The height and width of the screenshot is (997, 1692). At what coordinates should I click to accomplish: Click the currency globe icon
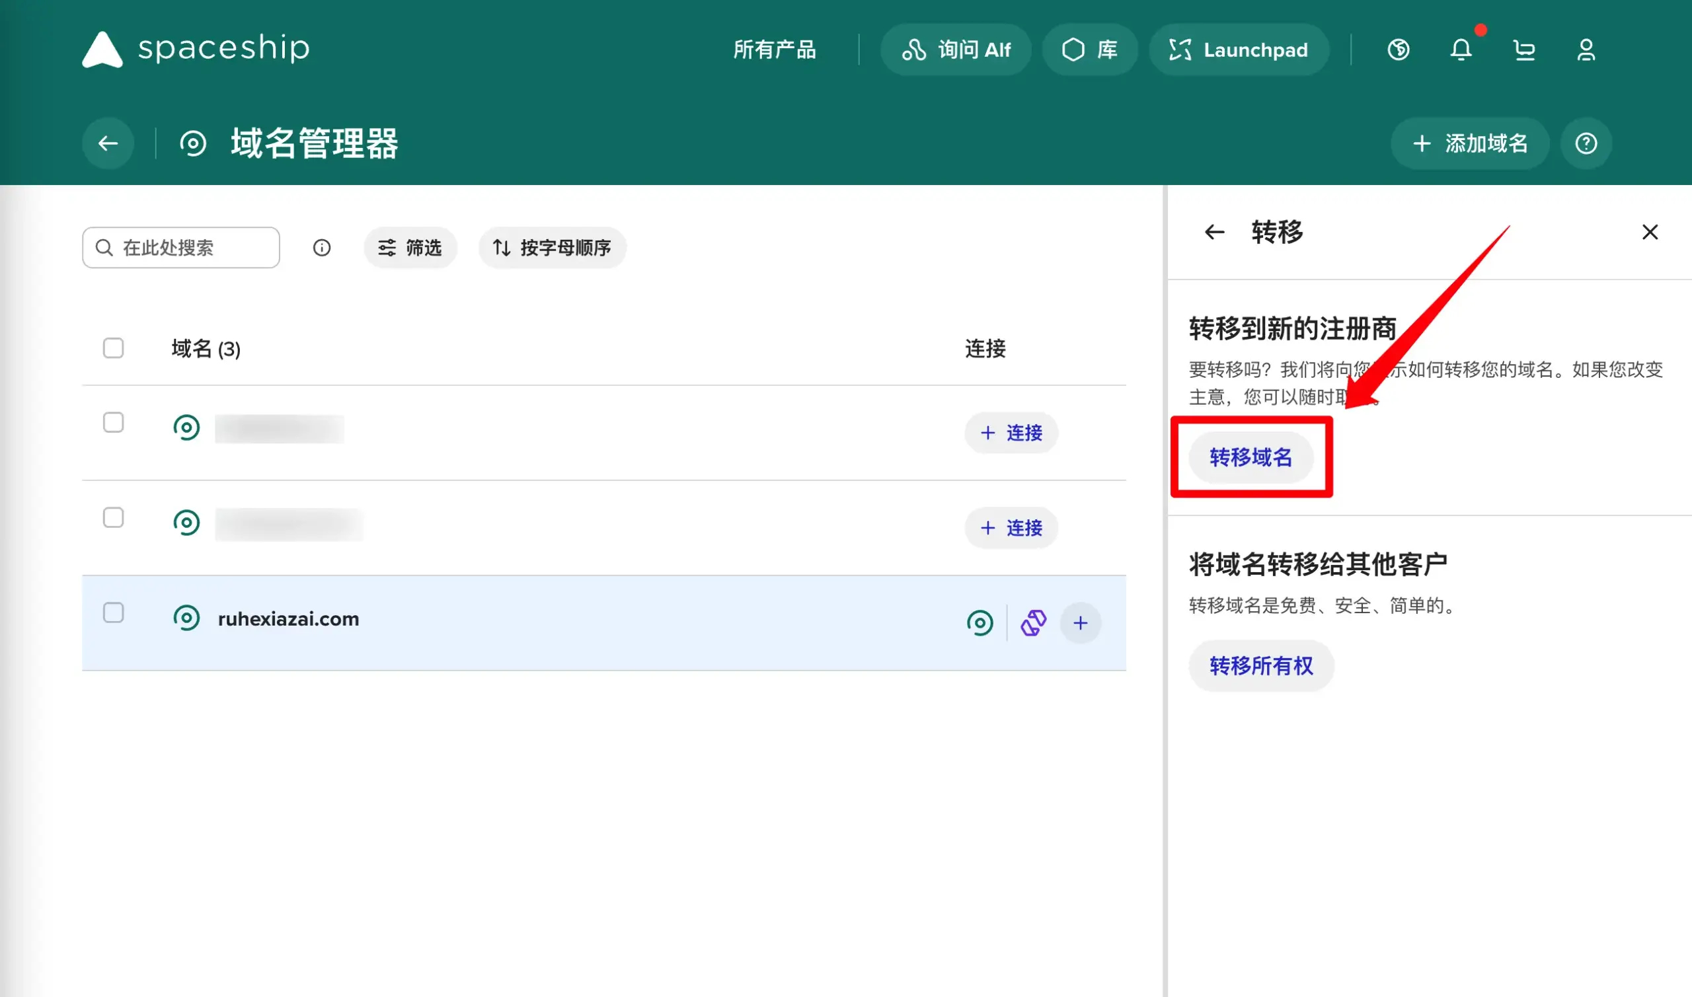pyautogui.click(x=1399, y=50)
